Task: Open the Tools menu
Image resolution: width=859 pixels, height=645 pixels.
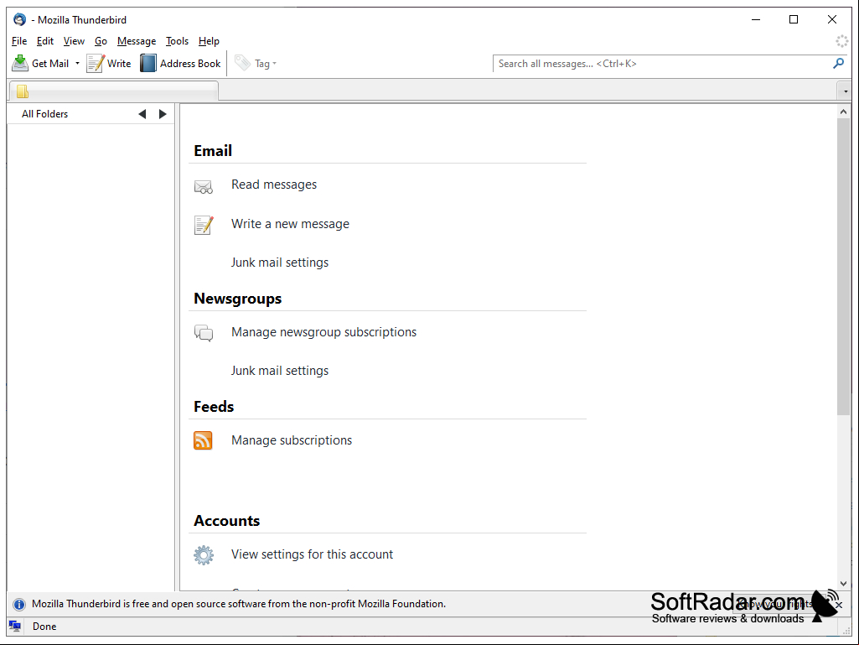Action: (x=177, y=41)
